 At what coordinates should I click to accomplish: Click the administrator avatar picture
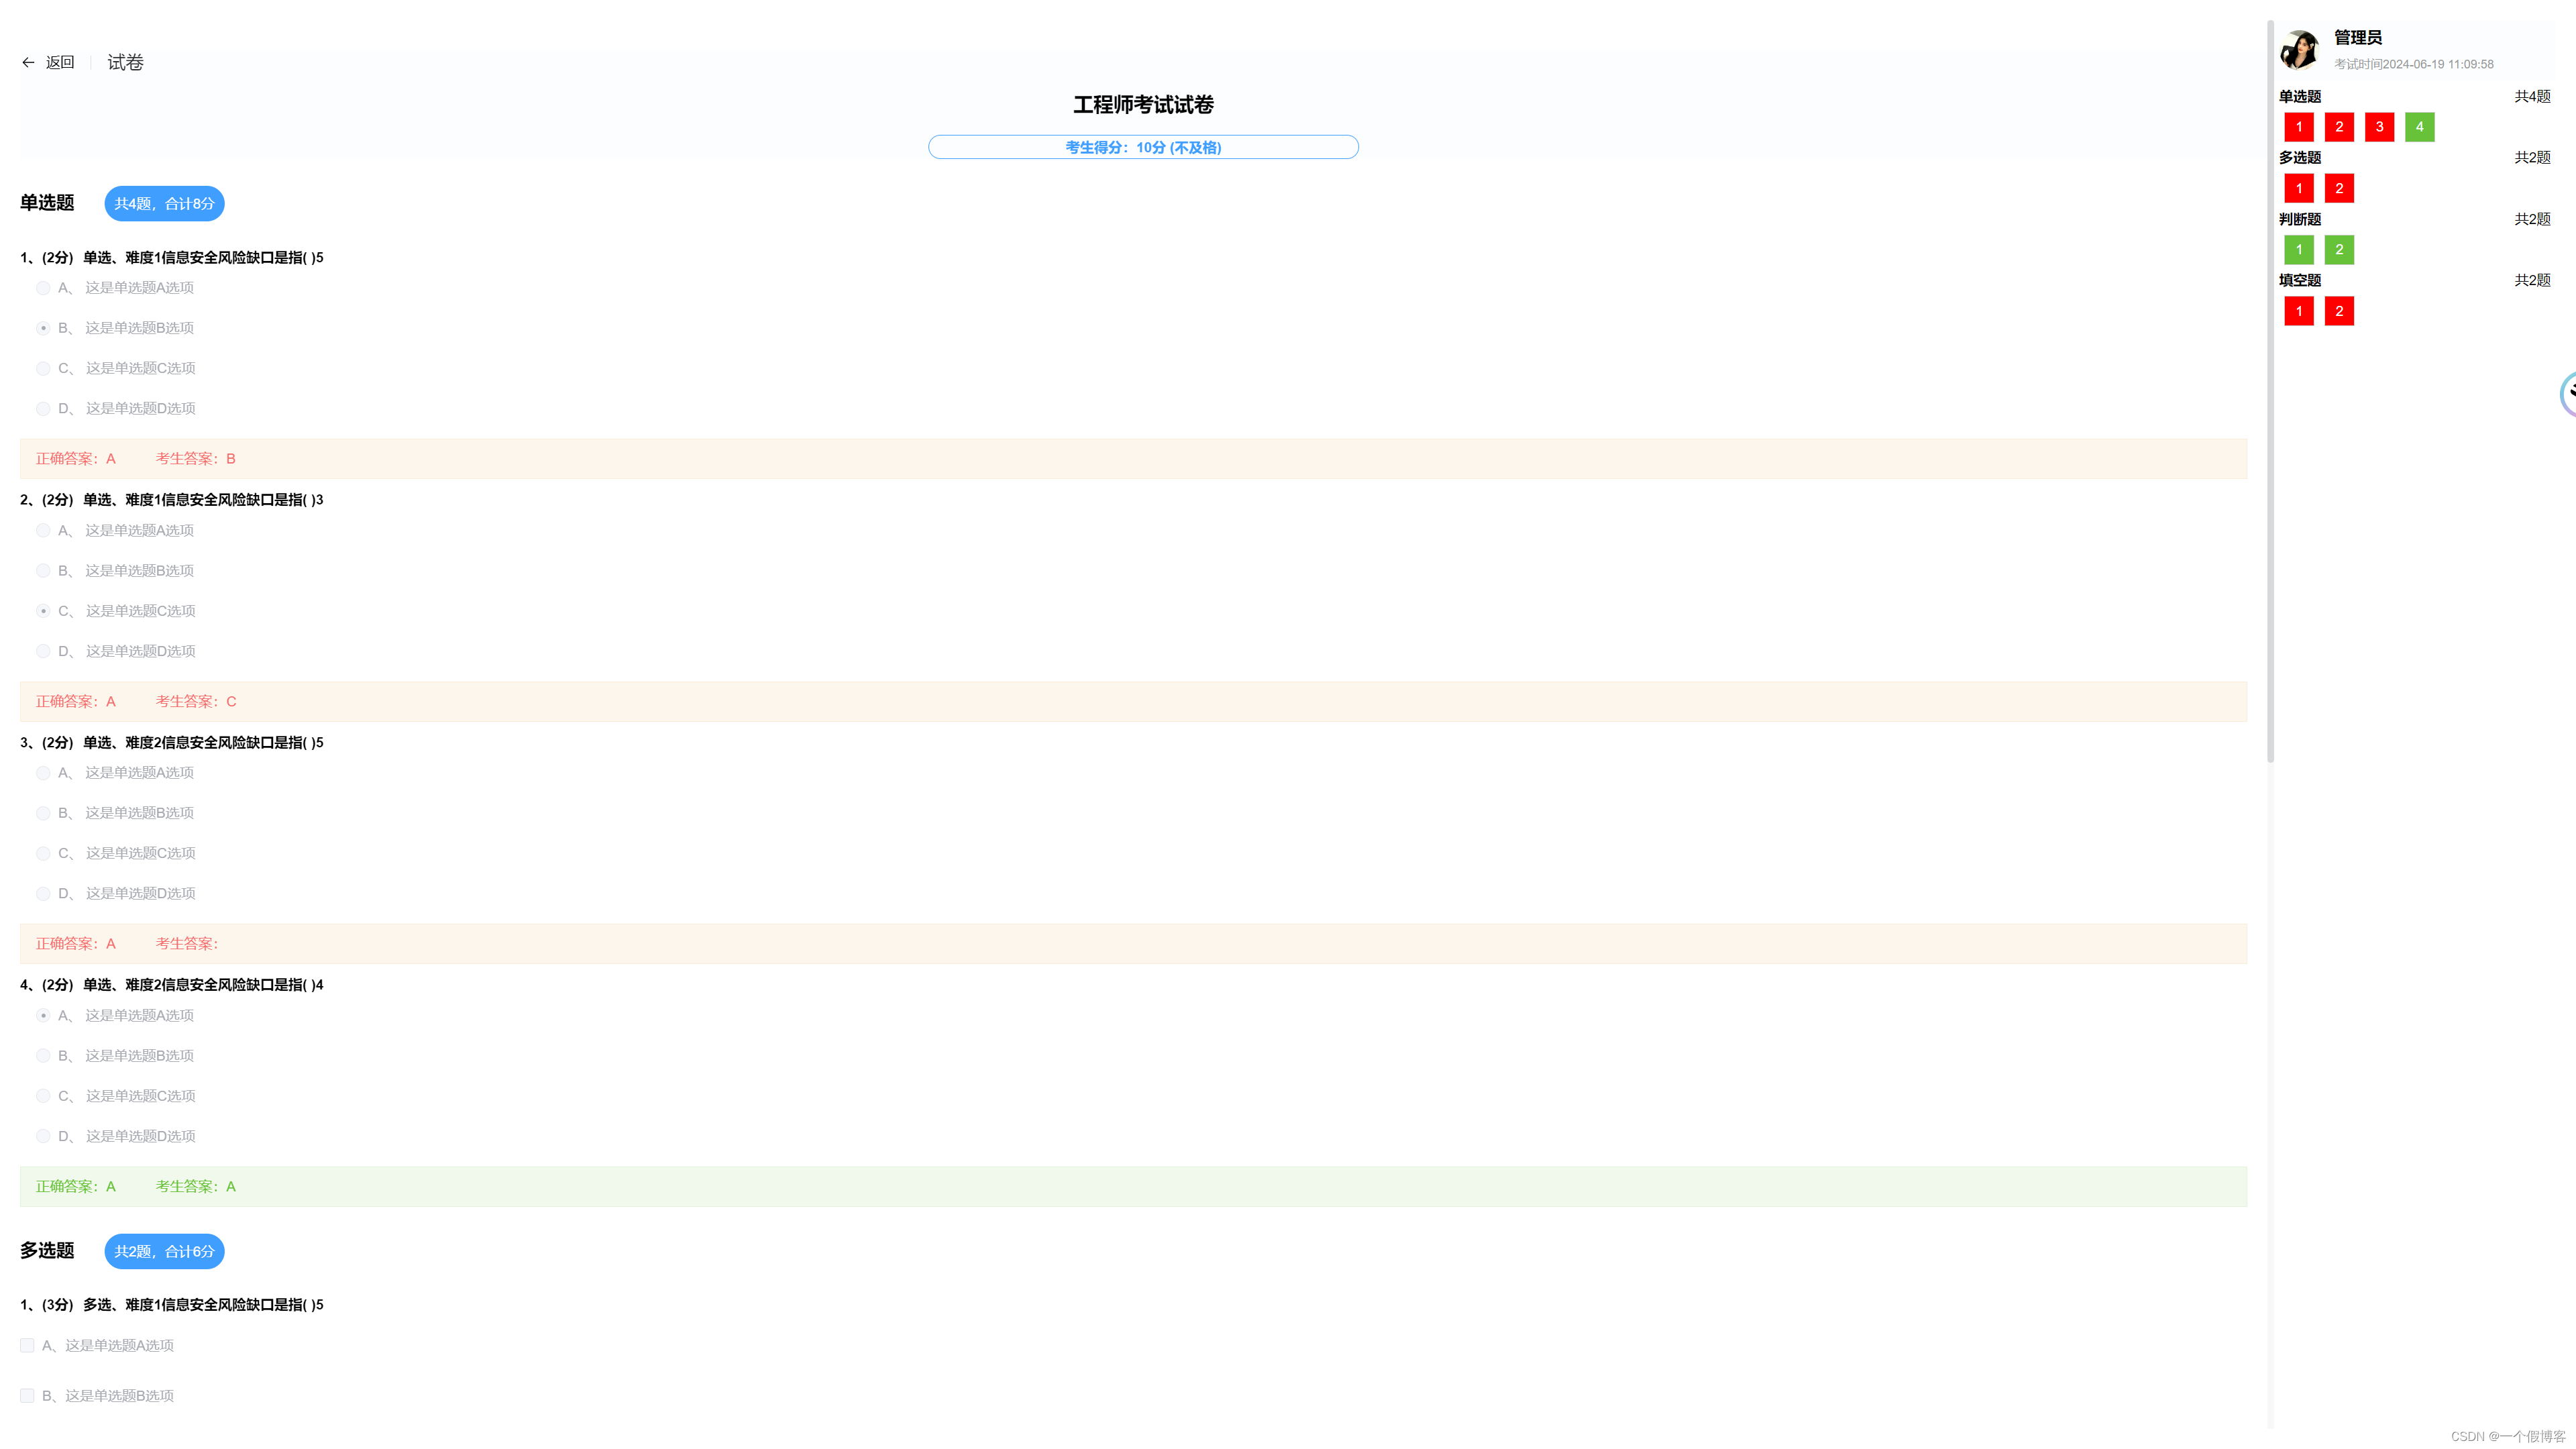[2299, 49]
